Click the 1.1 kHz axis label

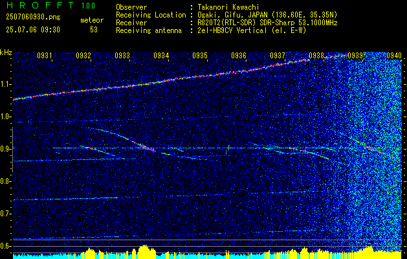[6, 85]
